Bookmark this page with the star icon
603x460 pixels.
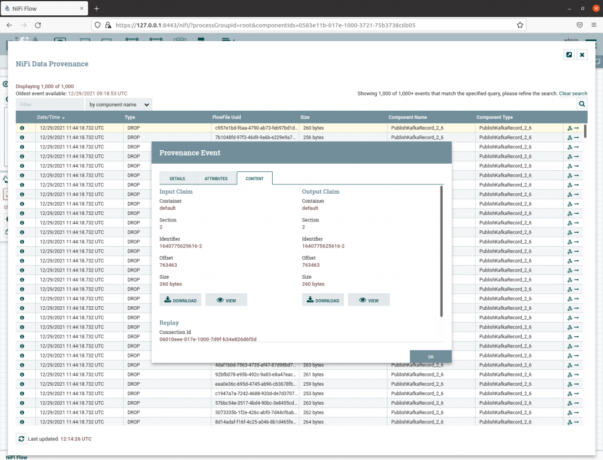pos(520,25)
